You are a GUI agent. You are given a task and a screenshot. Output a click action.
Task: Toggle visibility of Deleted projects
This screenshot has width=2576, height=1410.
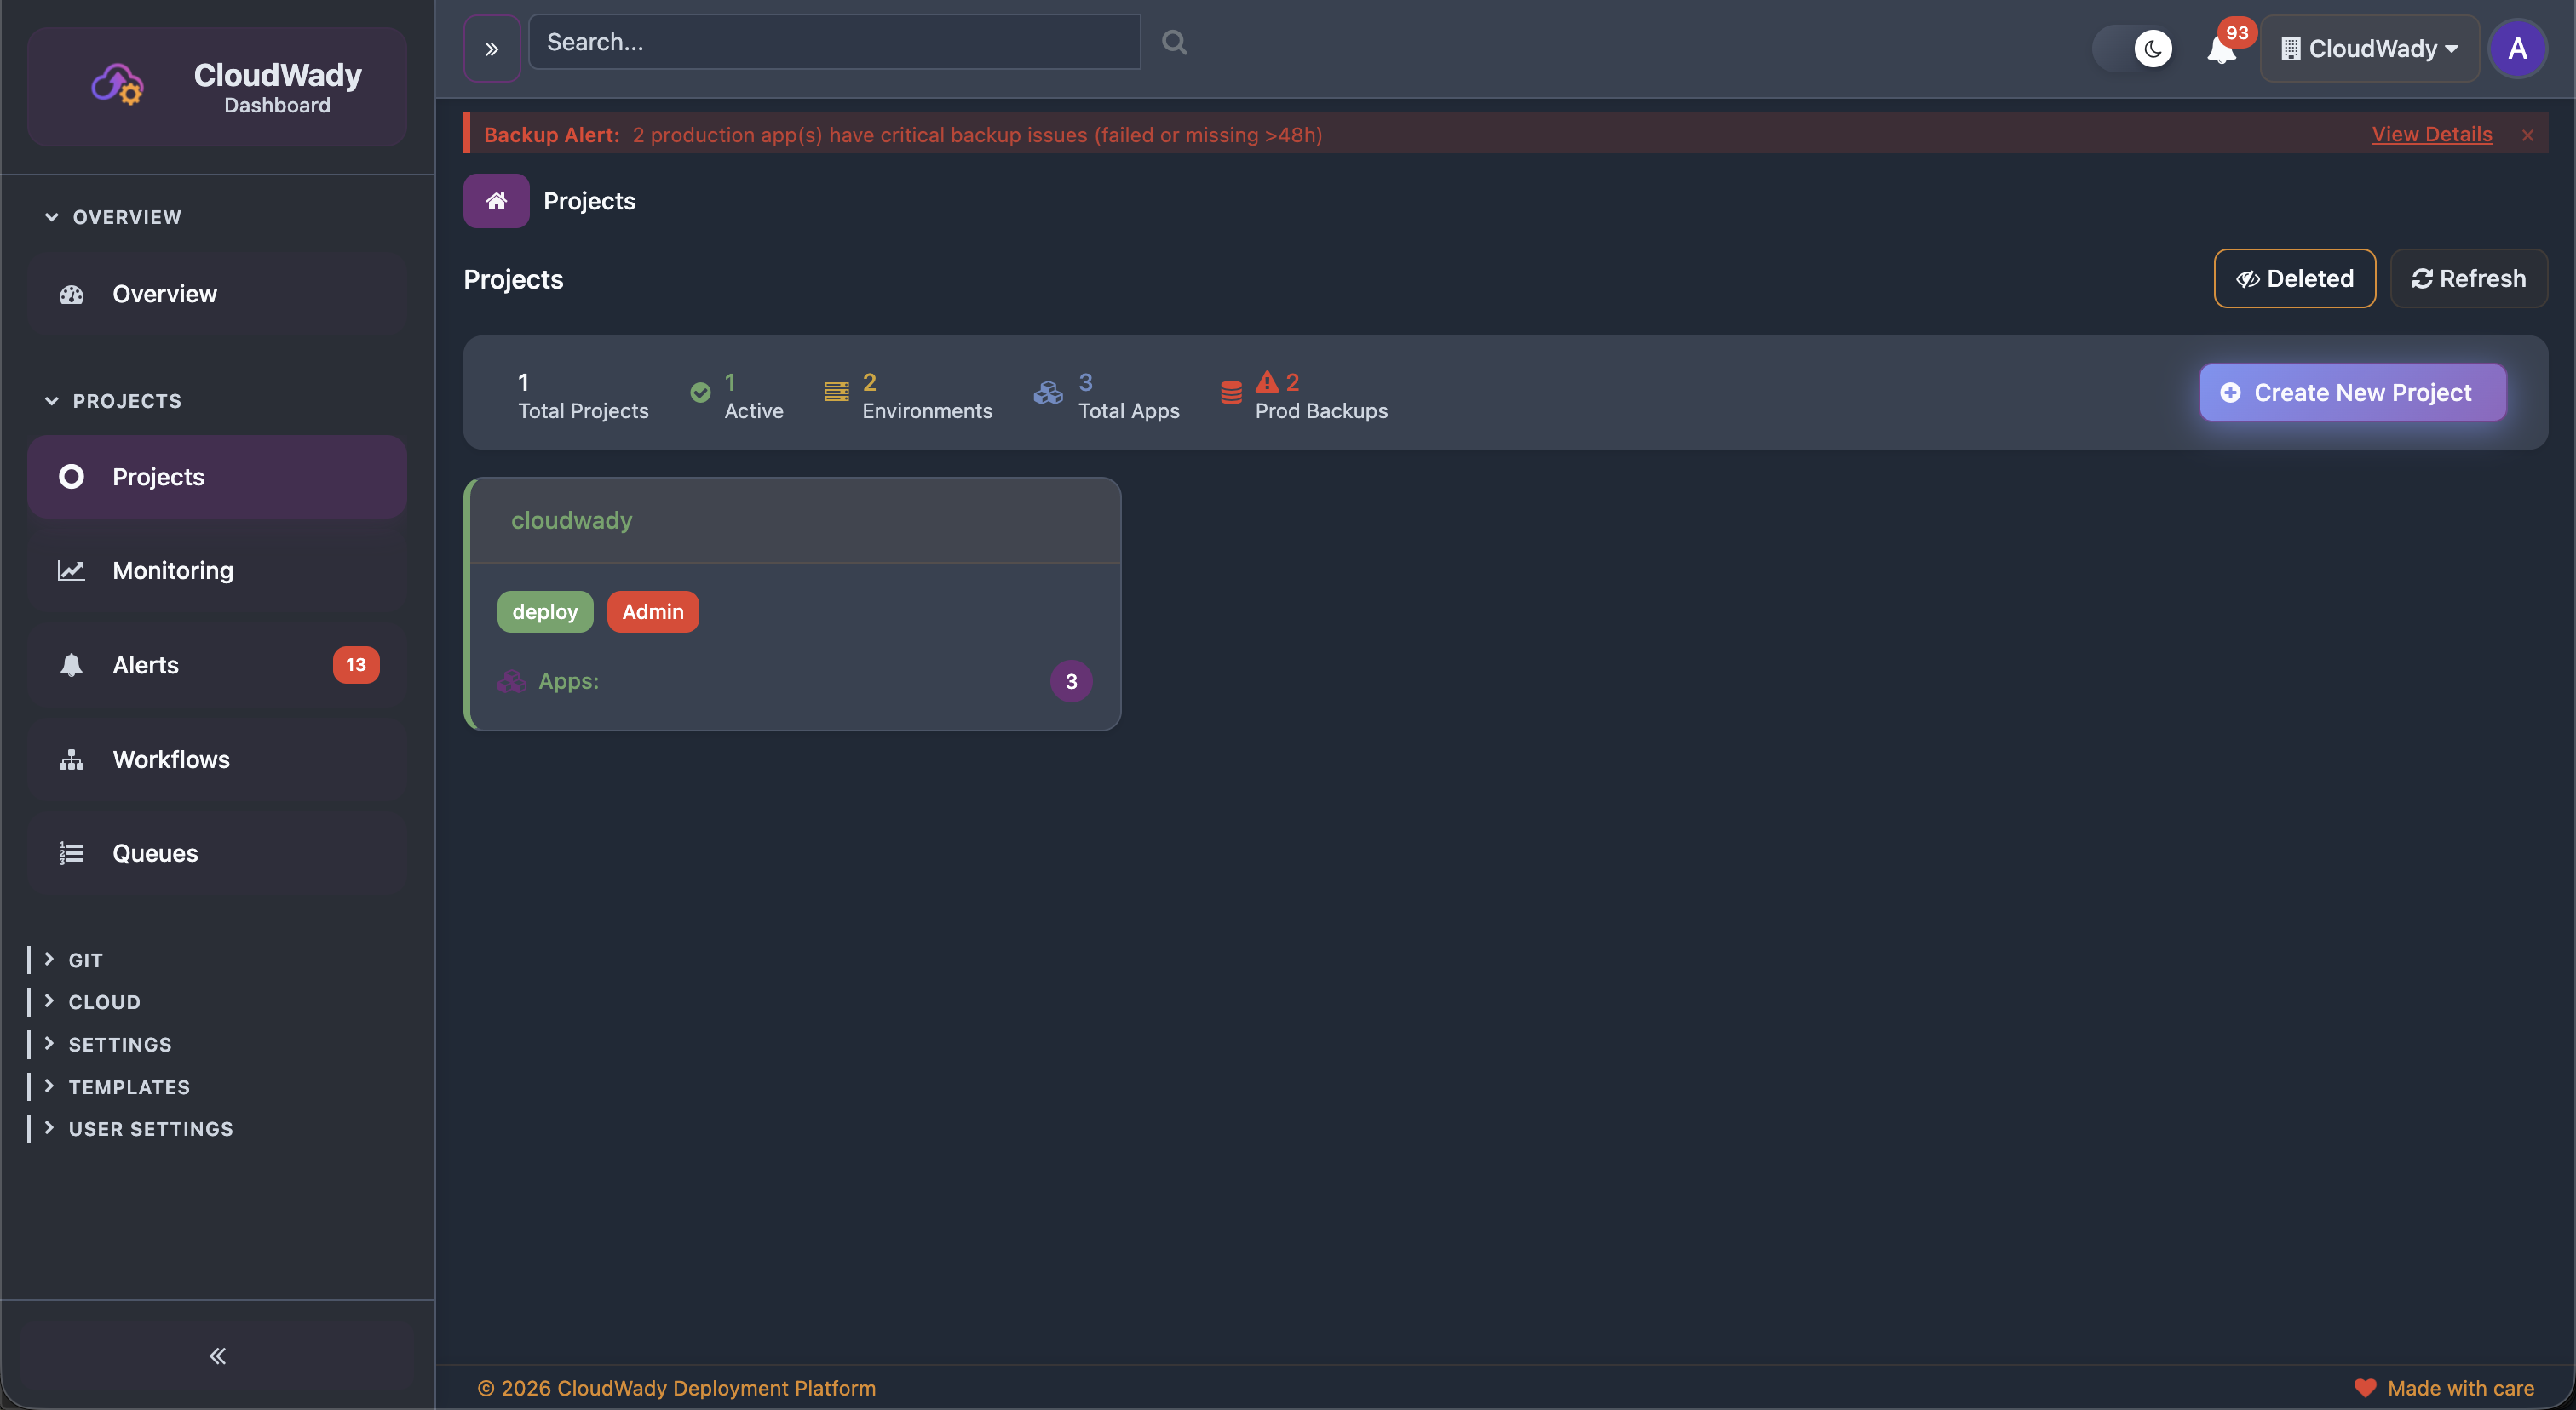[x=2294, y=278]
